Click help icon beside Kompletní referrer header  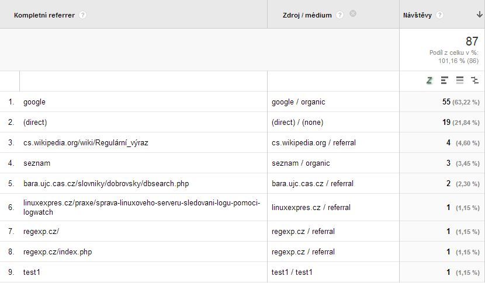(82, 15)
